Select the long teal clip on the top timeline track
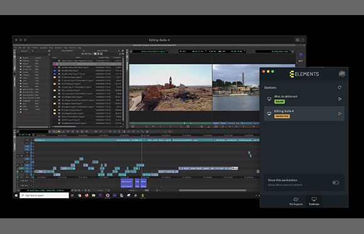364x234 pixels. click(x=74, y=140)
